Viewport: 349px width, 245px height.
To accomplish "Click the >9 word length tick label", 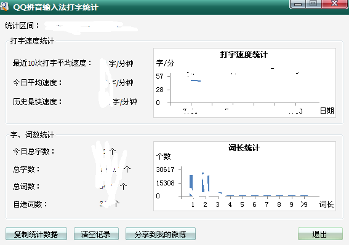I will (x=304, y=204).
